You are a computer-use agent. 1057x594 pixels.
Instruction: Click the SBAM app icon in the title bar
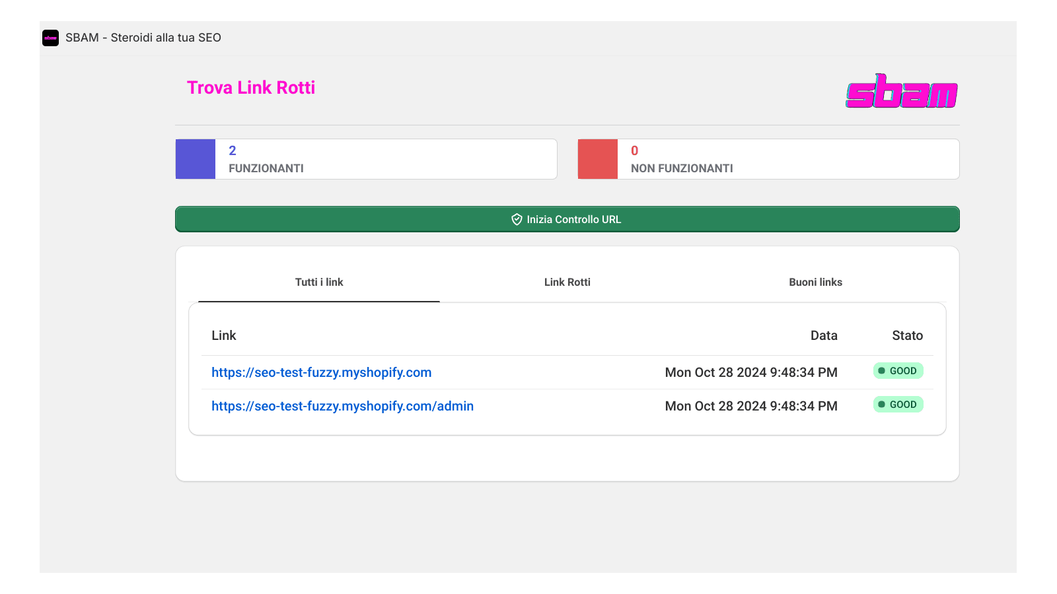tap(50, 38)
